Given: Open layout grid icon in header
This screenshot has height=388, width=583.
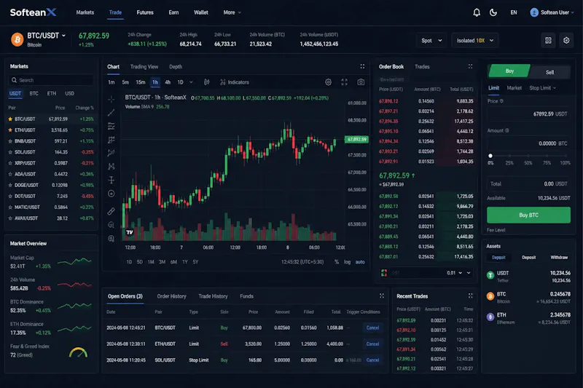Looking at the screenshot, I should (548, 41).
